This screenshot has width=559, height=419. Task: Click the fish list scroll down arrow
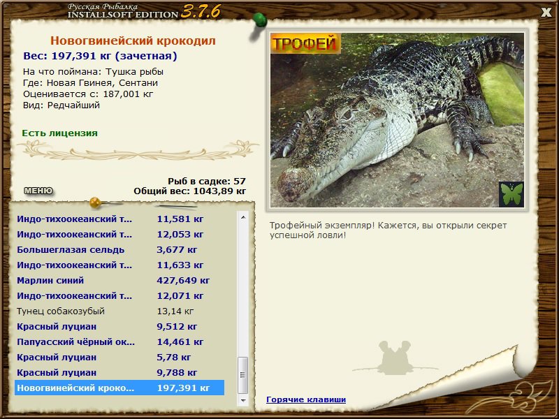click(x=243, y=400)
